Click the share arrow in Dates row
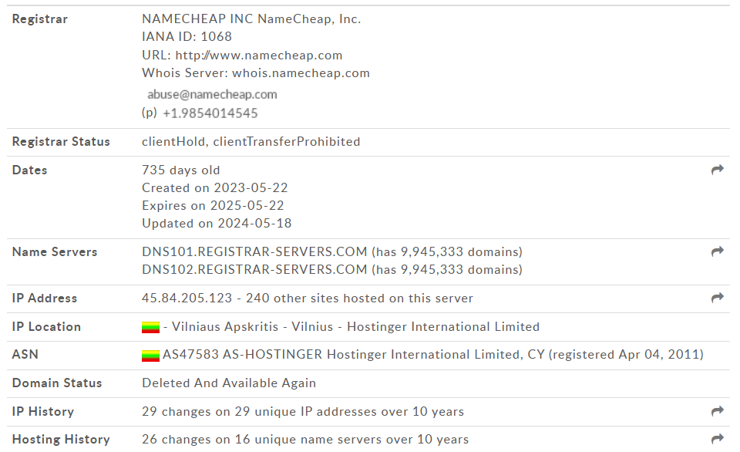 (718, 170)
